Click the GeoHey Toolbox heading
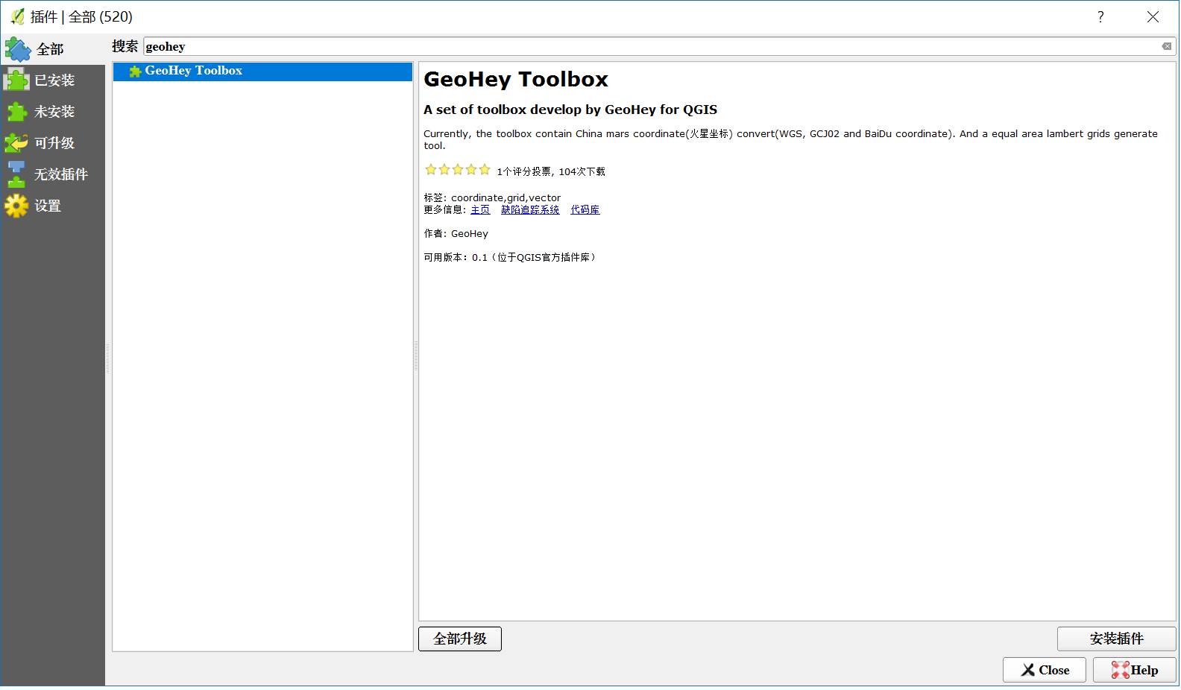 point(516,79)
